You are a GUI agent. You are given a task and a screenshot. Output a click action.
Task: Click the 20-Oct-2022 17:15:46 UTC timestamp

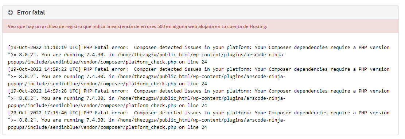click(x=44, y=113)
